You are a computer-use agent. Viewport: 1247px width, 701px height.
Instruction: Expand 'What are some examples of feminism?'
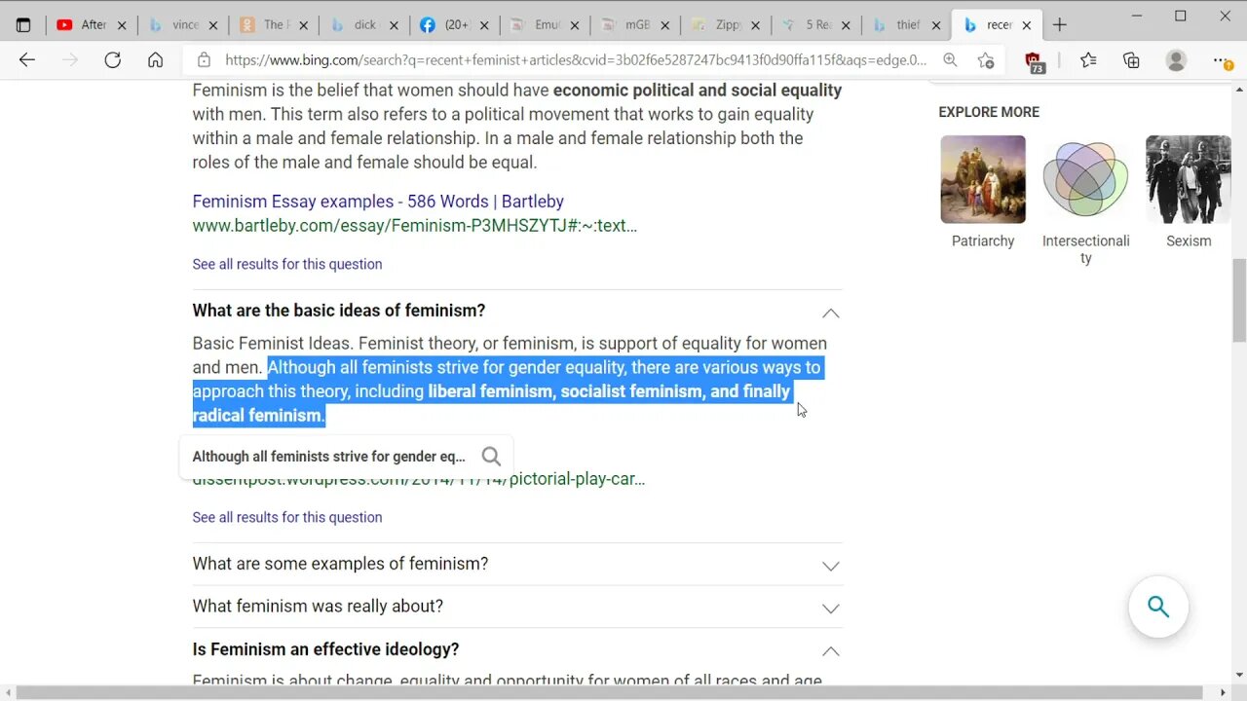click(830, 566)
